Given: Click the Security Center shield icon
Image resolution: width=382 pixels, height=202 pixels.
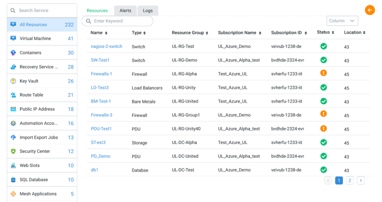Looking at the screenshot, I should point(13,151).
